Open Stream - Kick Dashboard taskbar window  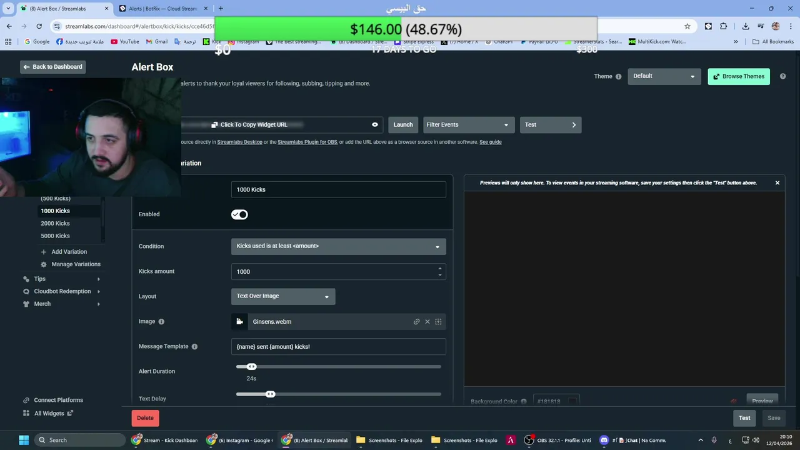[x=165, y=440]
